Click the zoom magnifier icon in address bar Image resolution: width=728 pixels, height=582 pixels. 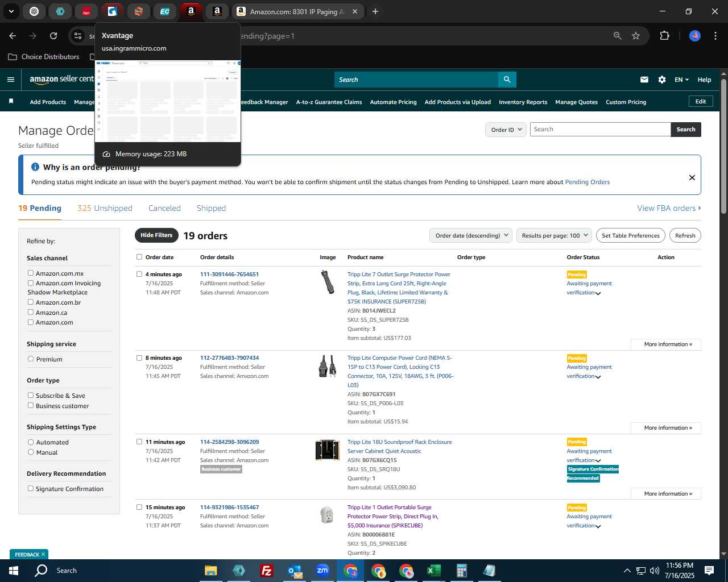pyautogui.click(x=618, y=36)
